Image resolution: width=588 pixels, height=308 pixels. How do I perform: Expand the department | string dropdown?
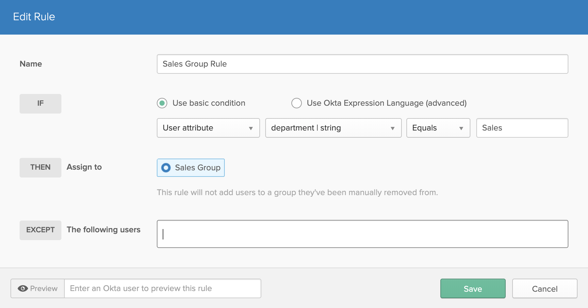tap(333, 128)
